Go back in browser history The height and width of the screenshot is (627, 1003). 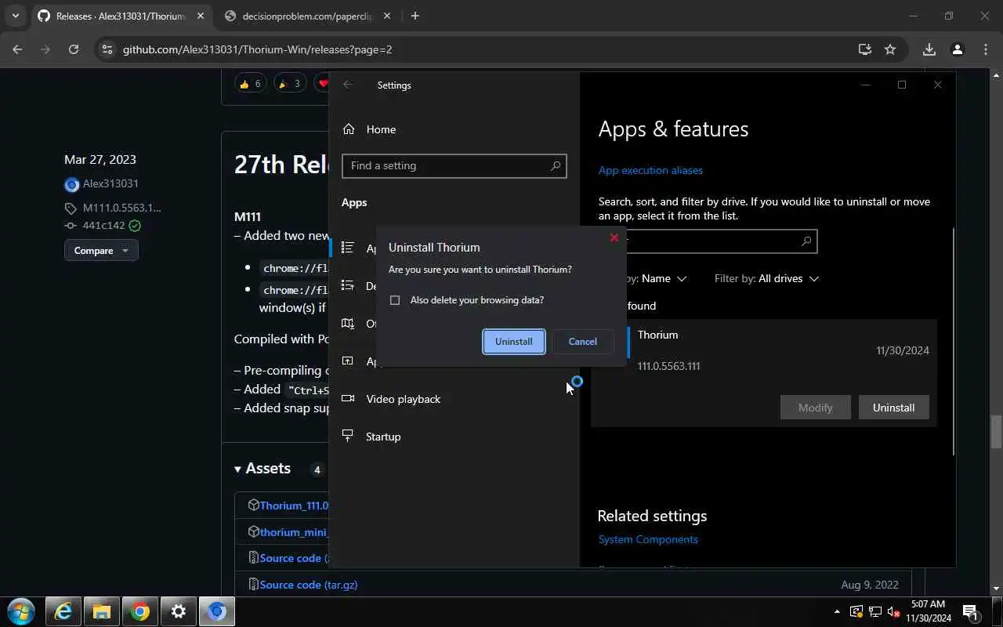[x=17, y=49]
